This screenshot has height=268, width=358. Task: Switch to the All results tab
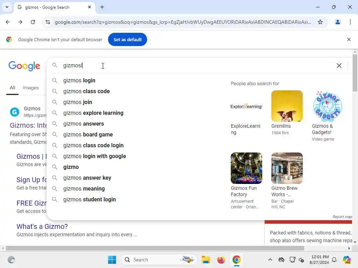12,88
